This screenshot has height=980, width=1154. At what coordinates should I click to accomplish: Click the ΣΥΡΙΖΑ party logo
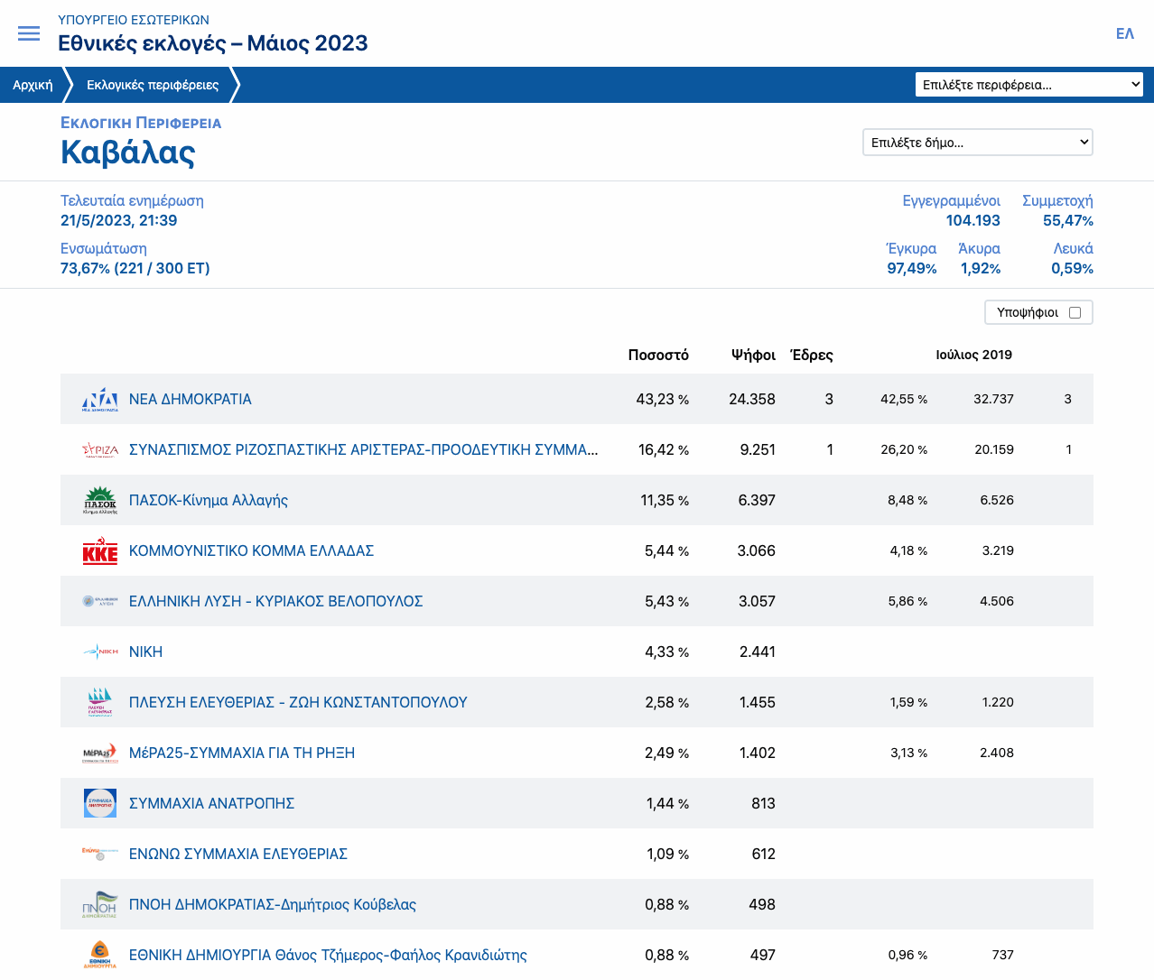100,449
